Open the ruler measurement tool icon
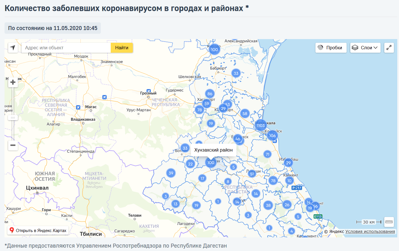The height and width of the screenshot is (251, 399). 389,222
